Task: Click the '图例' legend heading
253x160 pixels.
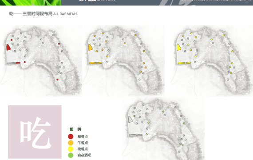Action: 75,129
